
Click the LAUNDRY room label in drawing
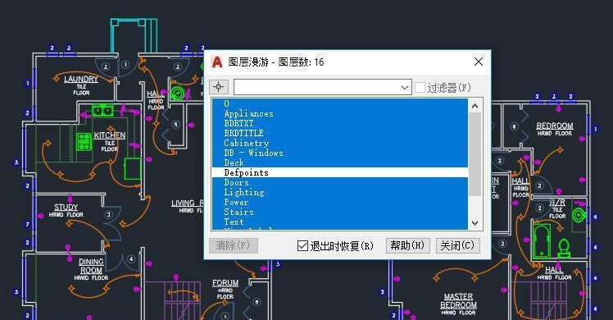click(x=81, y=79)
